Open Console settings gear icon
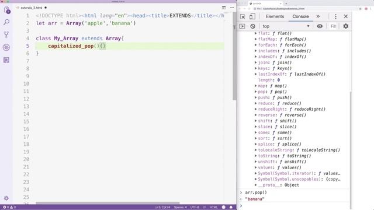374x210 pixels. coord(346,26)
